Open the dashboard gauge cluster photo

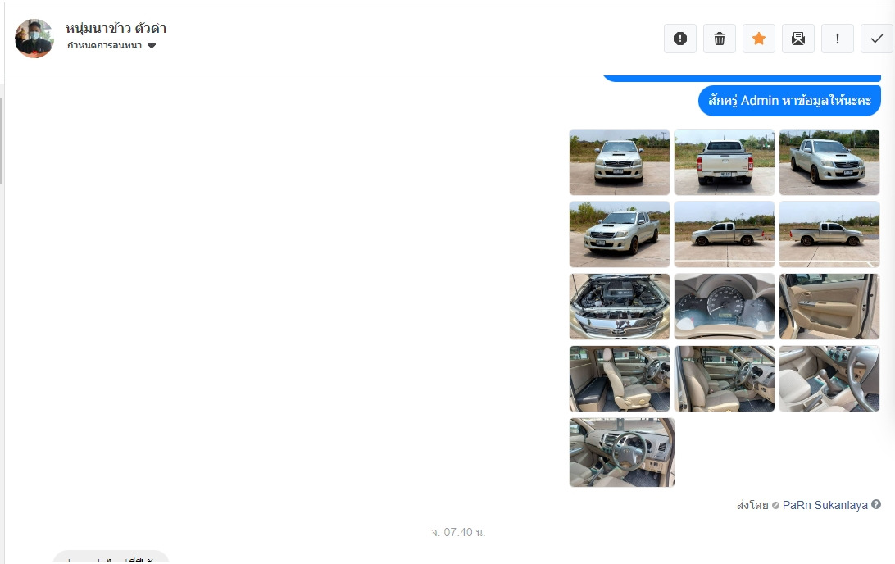point(725,307)
